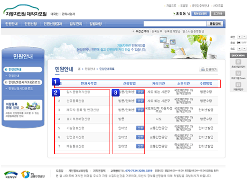Decrease 화면 size with minus button
Viewport: 249px width, 184px height.
point(245,37)
